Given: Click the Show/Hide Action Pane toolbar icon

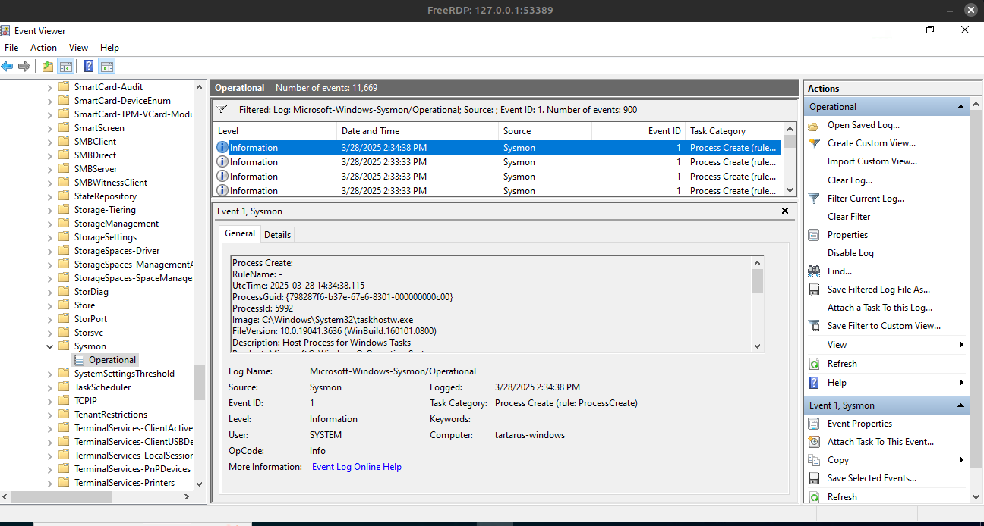Looking at the screenshot, I should coord(107,67).
